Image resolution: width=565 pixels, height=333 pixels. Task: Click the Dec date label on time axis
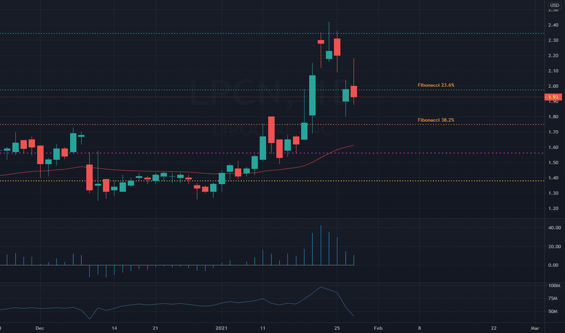click(x=39, y=328)
